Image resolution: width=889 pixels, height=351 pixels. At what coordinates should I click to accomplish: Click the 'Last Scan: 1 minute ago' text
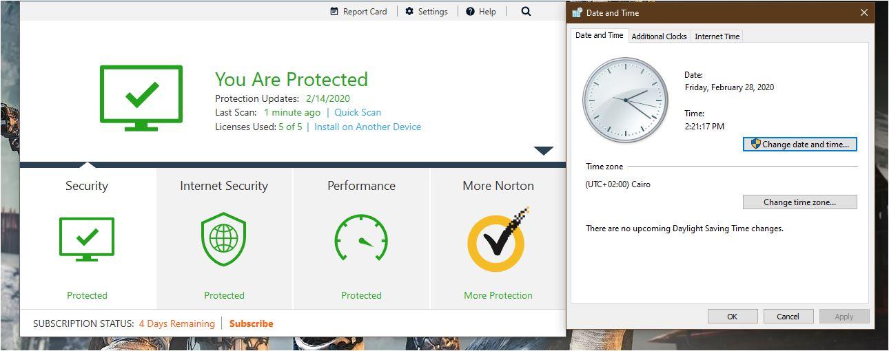268,112
